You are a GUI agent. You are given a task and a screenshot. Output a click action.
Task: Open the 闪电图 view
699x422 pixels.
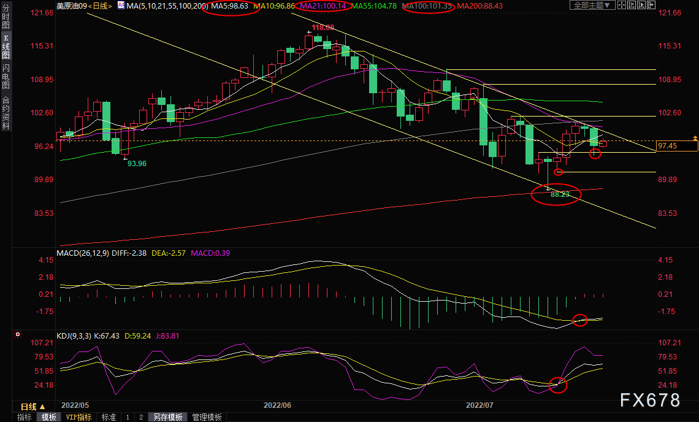6,76
